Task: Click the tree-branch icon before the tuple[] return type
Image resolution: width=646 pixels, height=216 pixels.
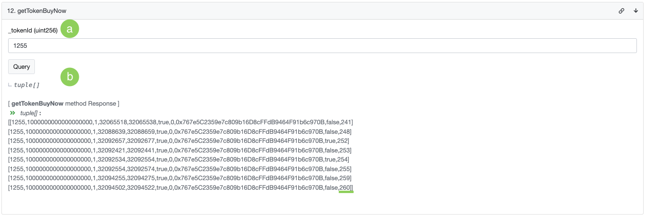Action: coord(11,85)
